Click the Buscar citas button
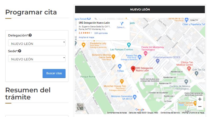This screenshot has width=221, height=117. tap(54, 73)
